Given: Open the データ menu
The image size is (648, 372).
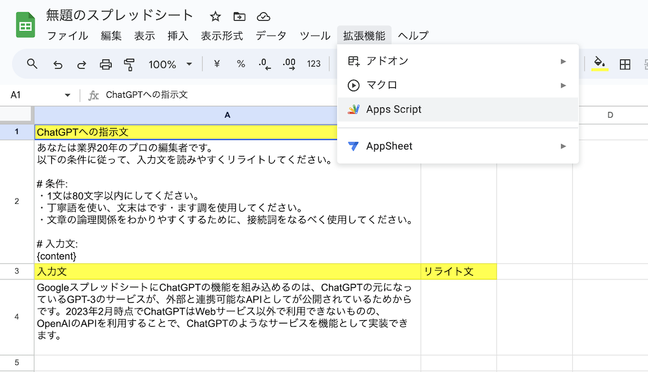Looking at the screenshot, I should (x=271, y=36).
